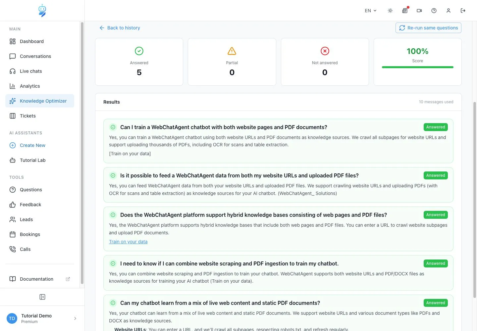The height and width of the screenshot is (331, 477).
Task: Click the logout icon
Action: (463, 11)
